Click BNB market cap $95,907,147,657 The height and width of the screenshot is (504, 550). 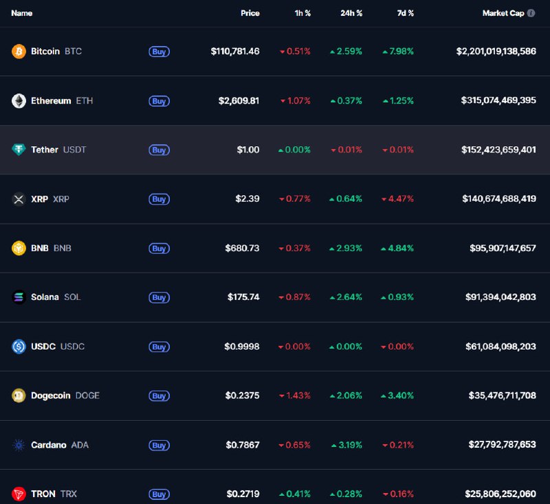[x=503, y=249]
